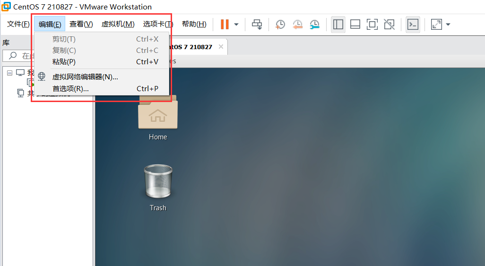485x266 pixels.
Task: Click the stretch guest display icon
Action: pos(436,25)
